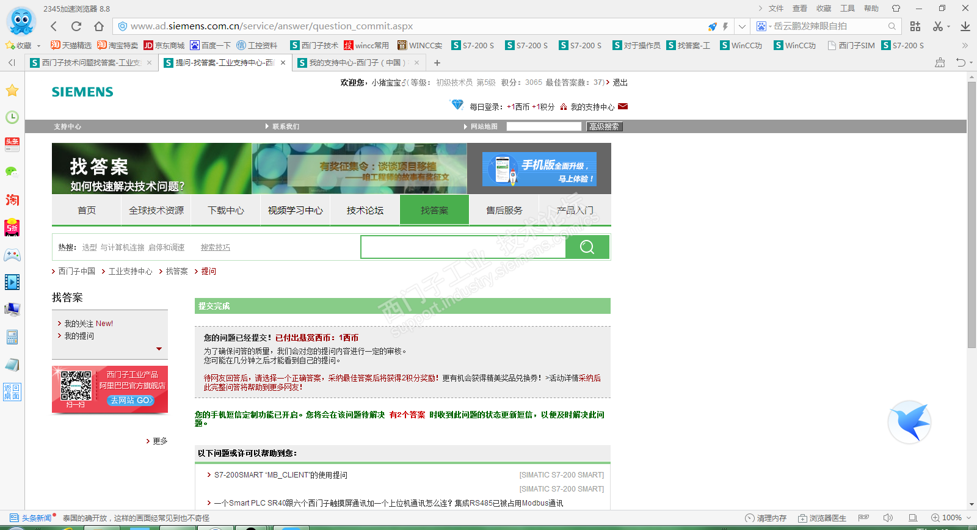Viewport: 977px width, 530px height.
Task: Open the red mail envelope icon
Action: (x=623, y=106)
